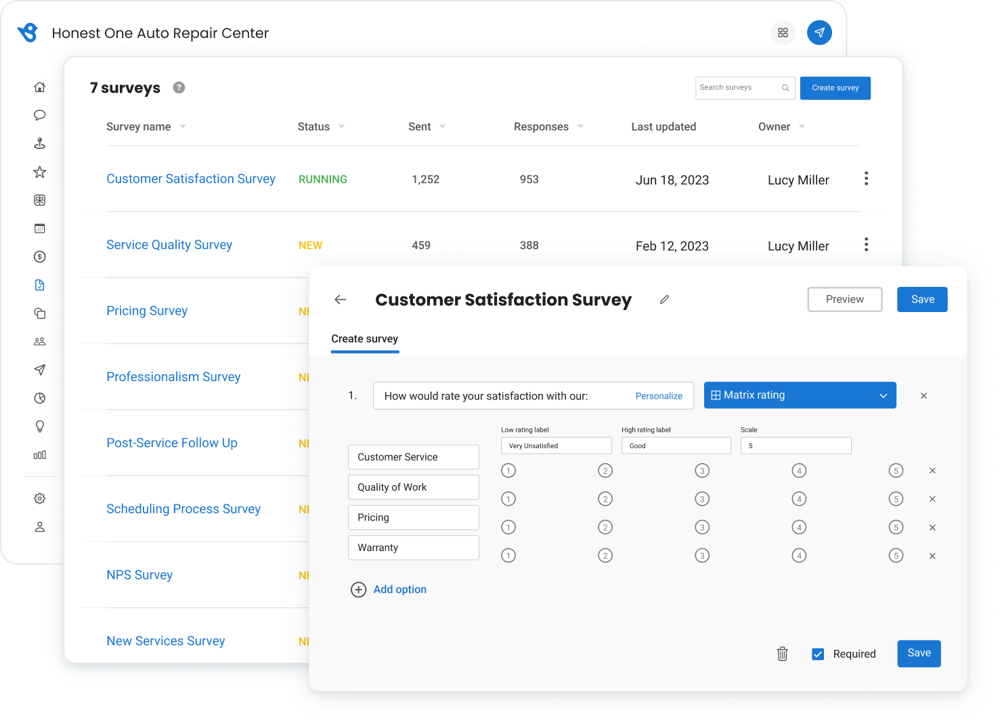
Task: Click the blue Create survey button
Action: pyautogui.click(x=835, y=88)
